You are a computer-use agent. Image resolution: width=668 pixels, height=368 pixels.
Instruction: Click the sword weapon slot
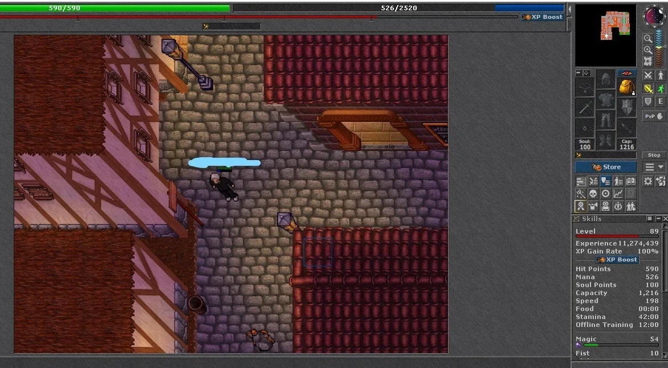coord(585,107)
